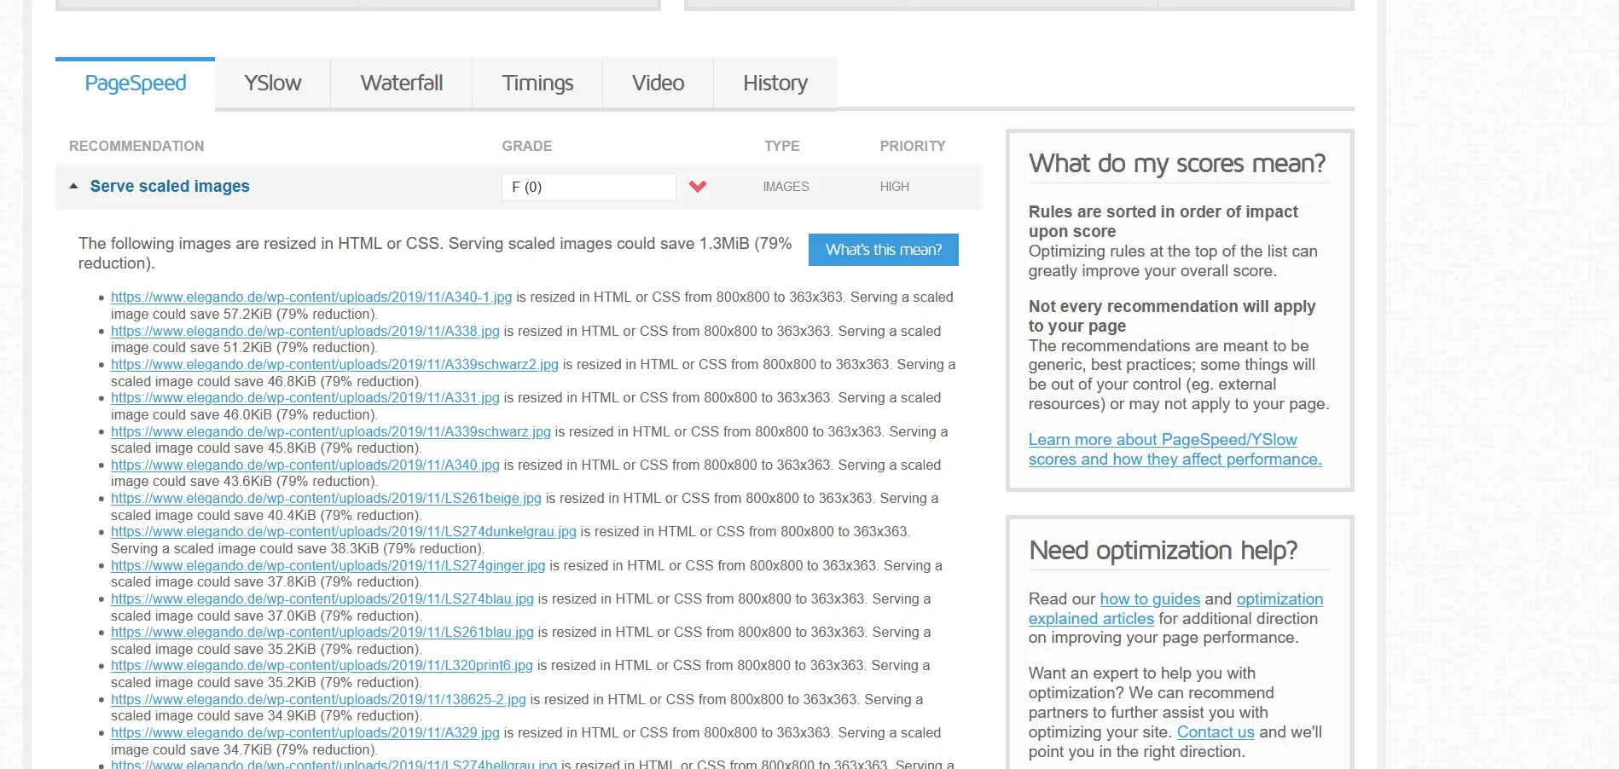1619x769 pixels.
Task: Open the F (0) grade field
Action: point(589,187)
